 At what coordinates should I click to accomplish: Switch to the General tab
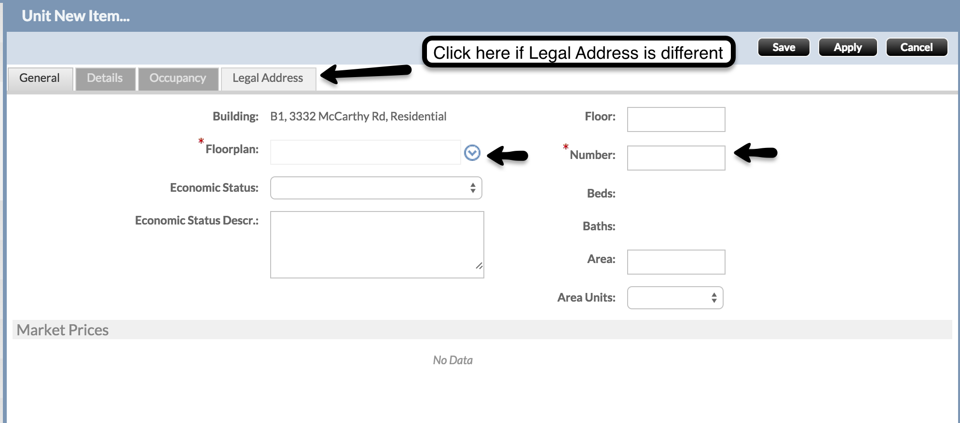coord(40,78)
